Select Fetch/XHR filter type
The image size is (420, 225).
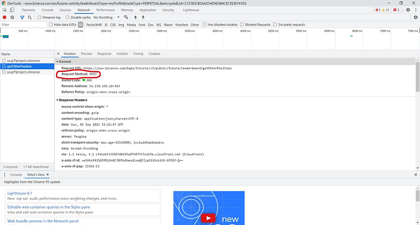click(x=94, y=25)
